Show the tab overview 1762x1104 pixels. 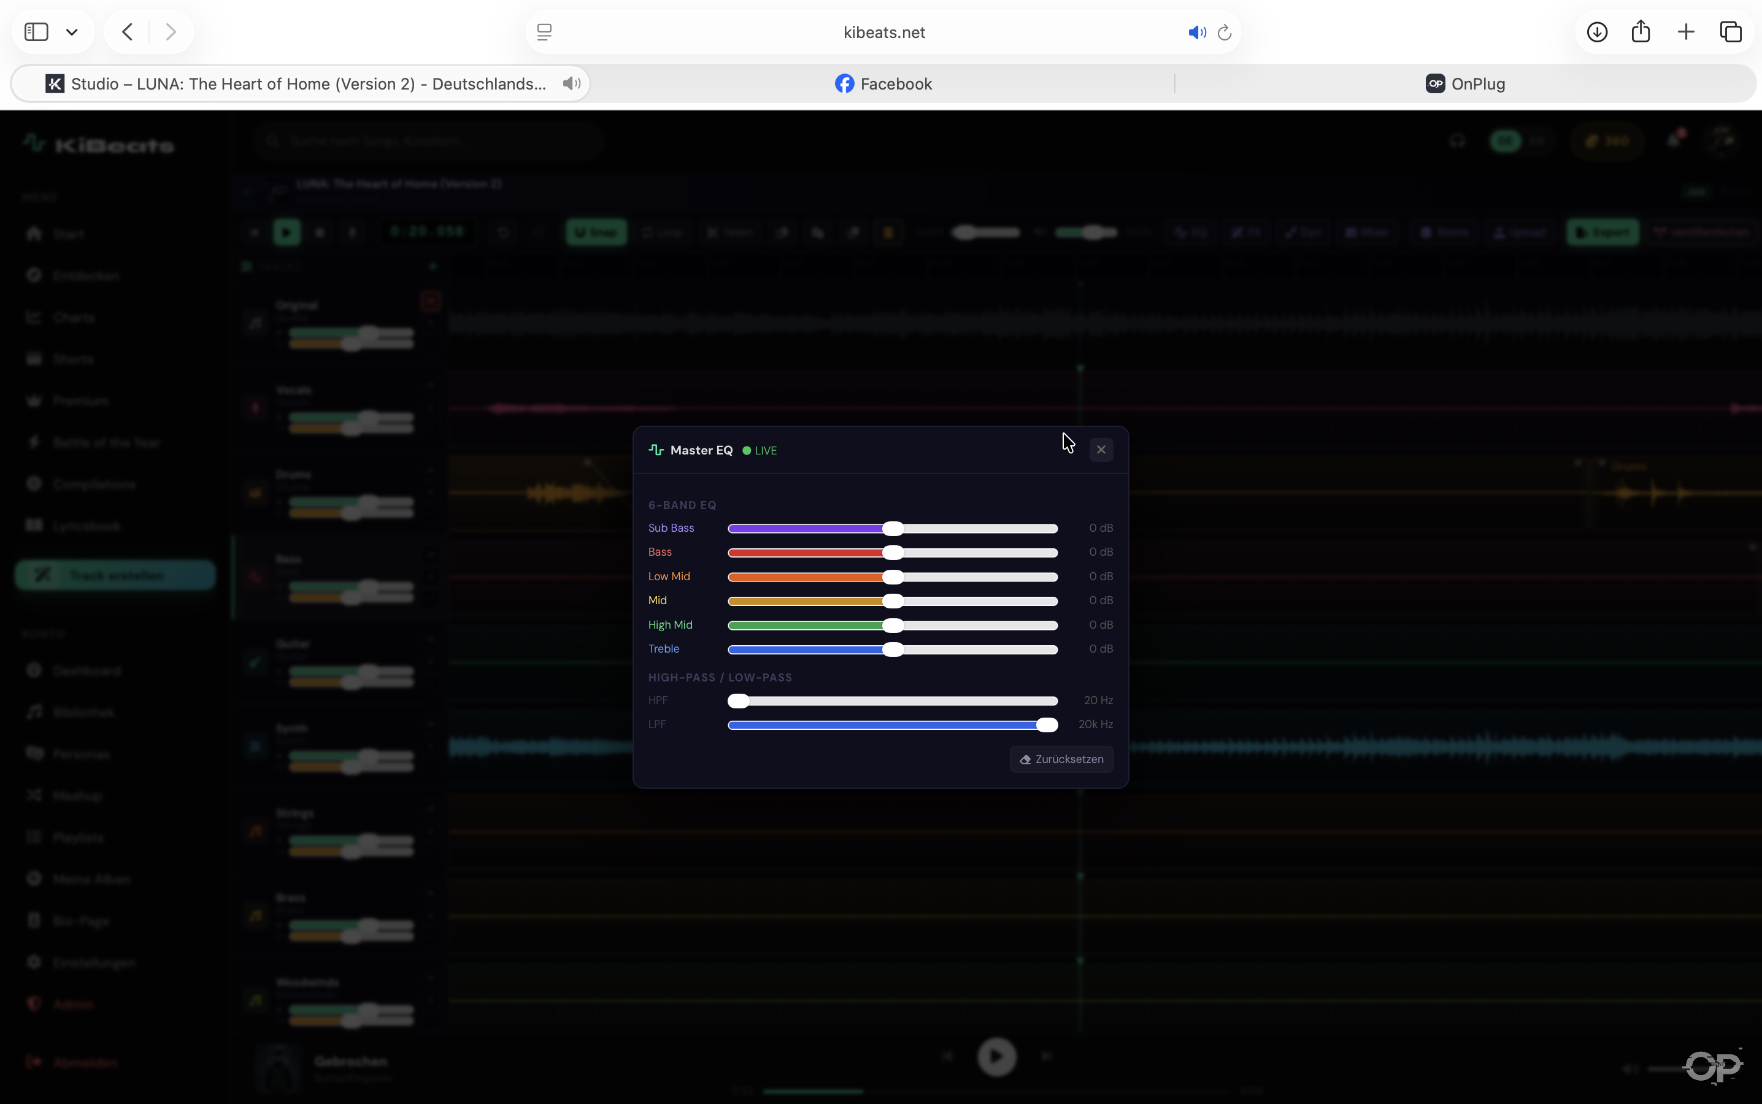[x=1731, y=32]
